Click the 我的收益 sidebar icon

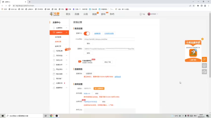[54, 56]
